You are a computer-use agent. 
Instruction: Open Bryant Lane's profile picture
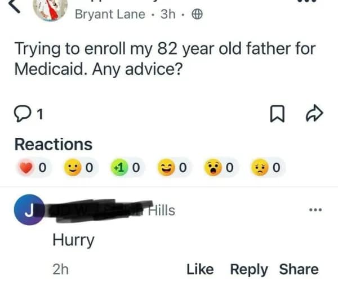51,10
